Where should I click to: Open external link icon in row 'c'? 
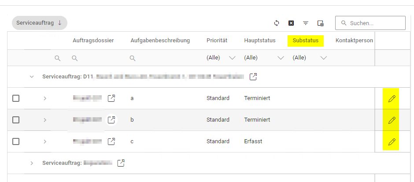(x=111, y=141)
